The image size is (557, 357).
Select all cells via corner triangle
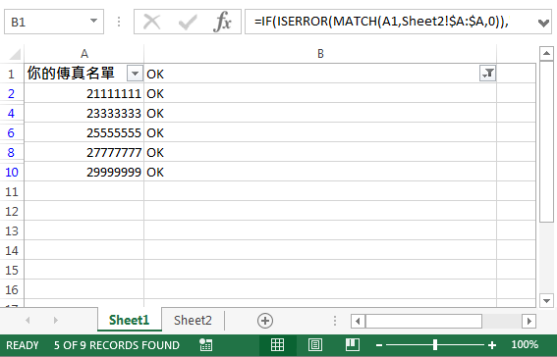[x=15, y=54]
